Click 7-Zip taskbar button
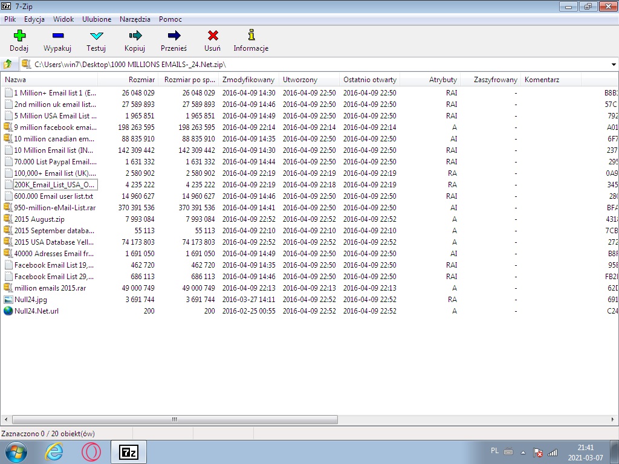Viewport: 619px width, 464px height. (129, 452)
